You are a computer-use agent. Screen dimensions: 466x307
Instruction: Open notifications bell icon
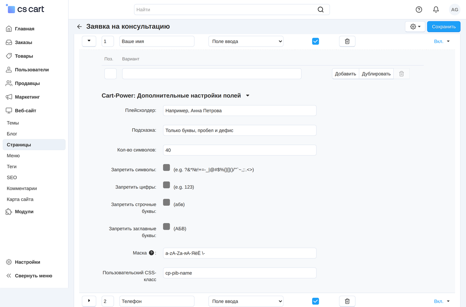[436, 10]
